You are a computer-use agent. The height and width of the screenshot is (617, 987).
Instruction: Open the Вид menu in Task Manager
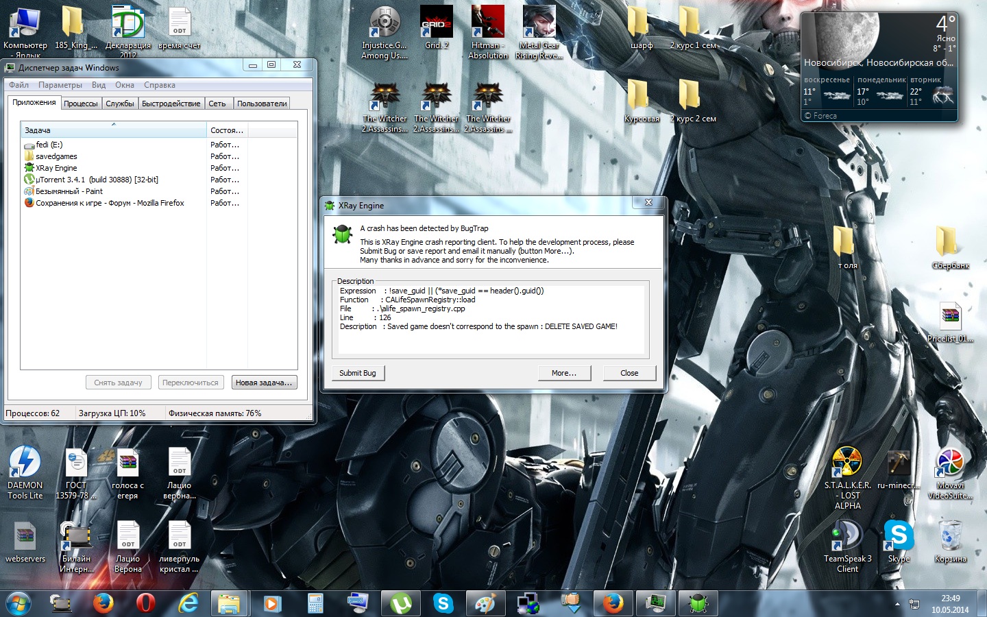coord(99,85)
